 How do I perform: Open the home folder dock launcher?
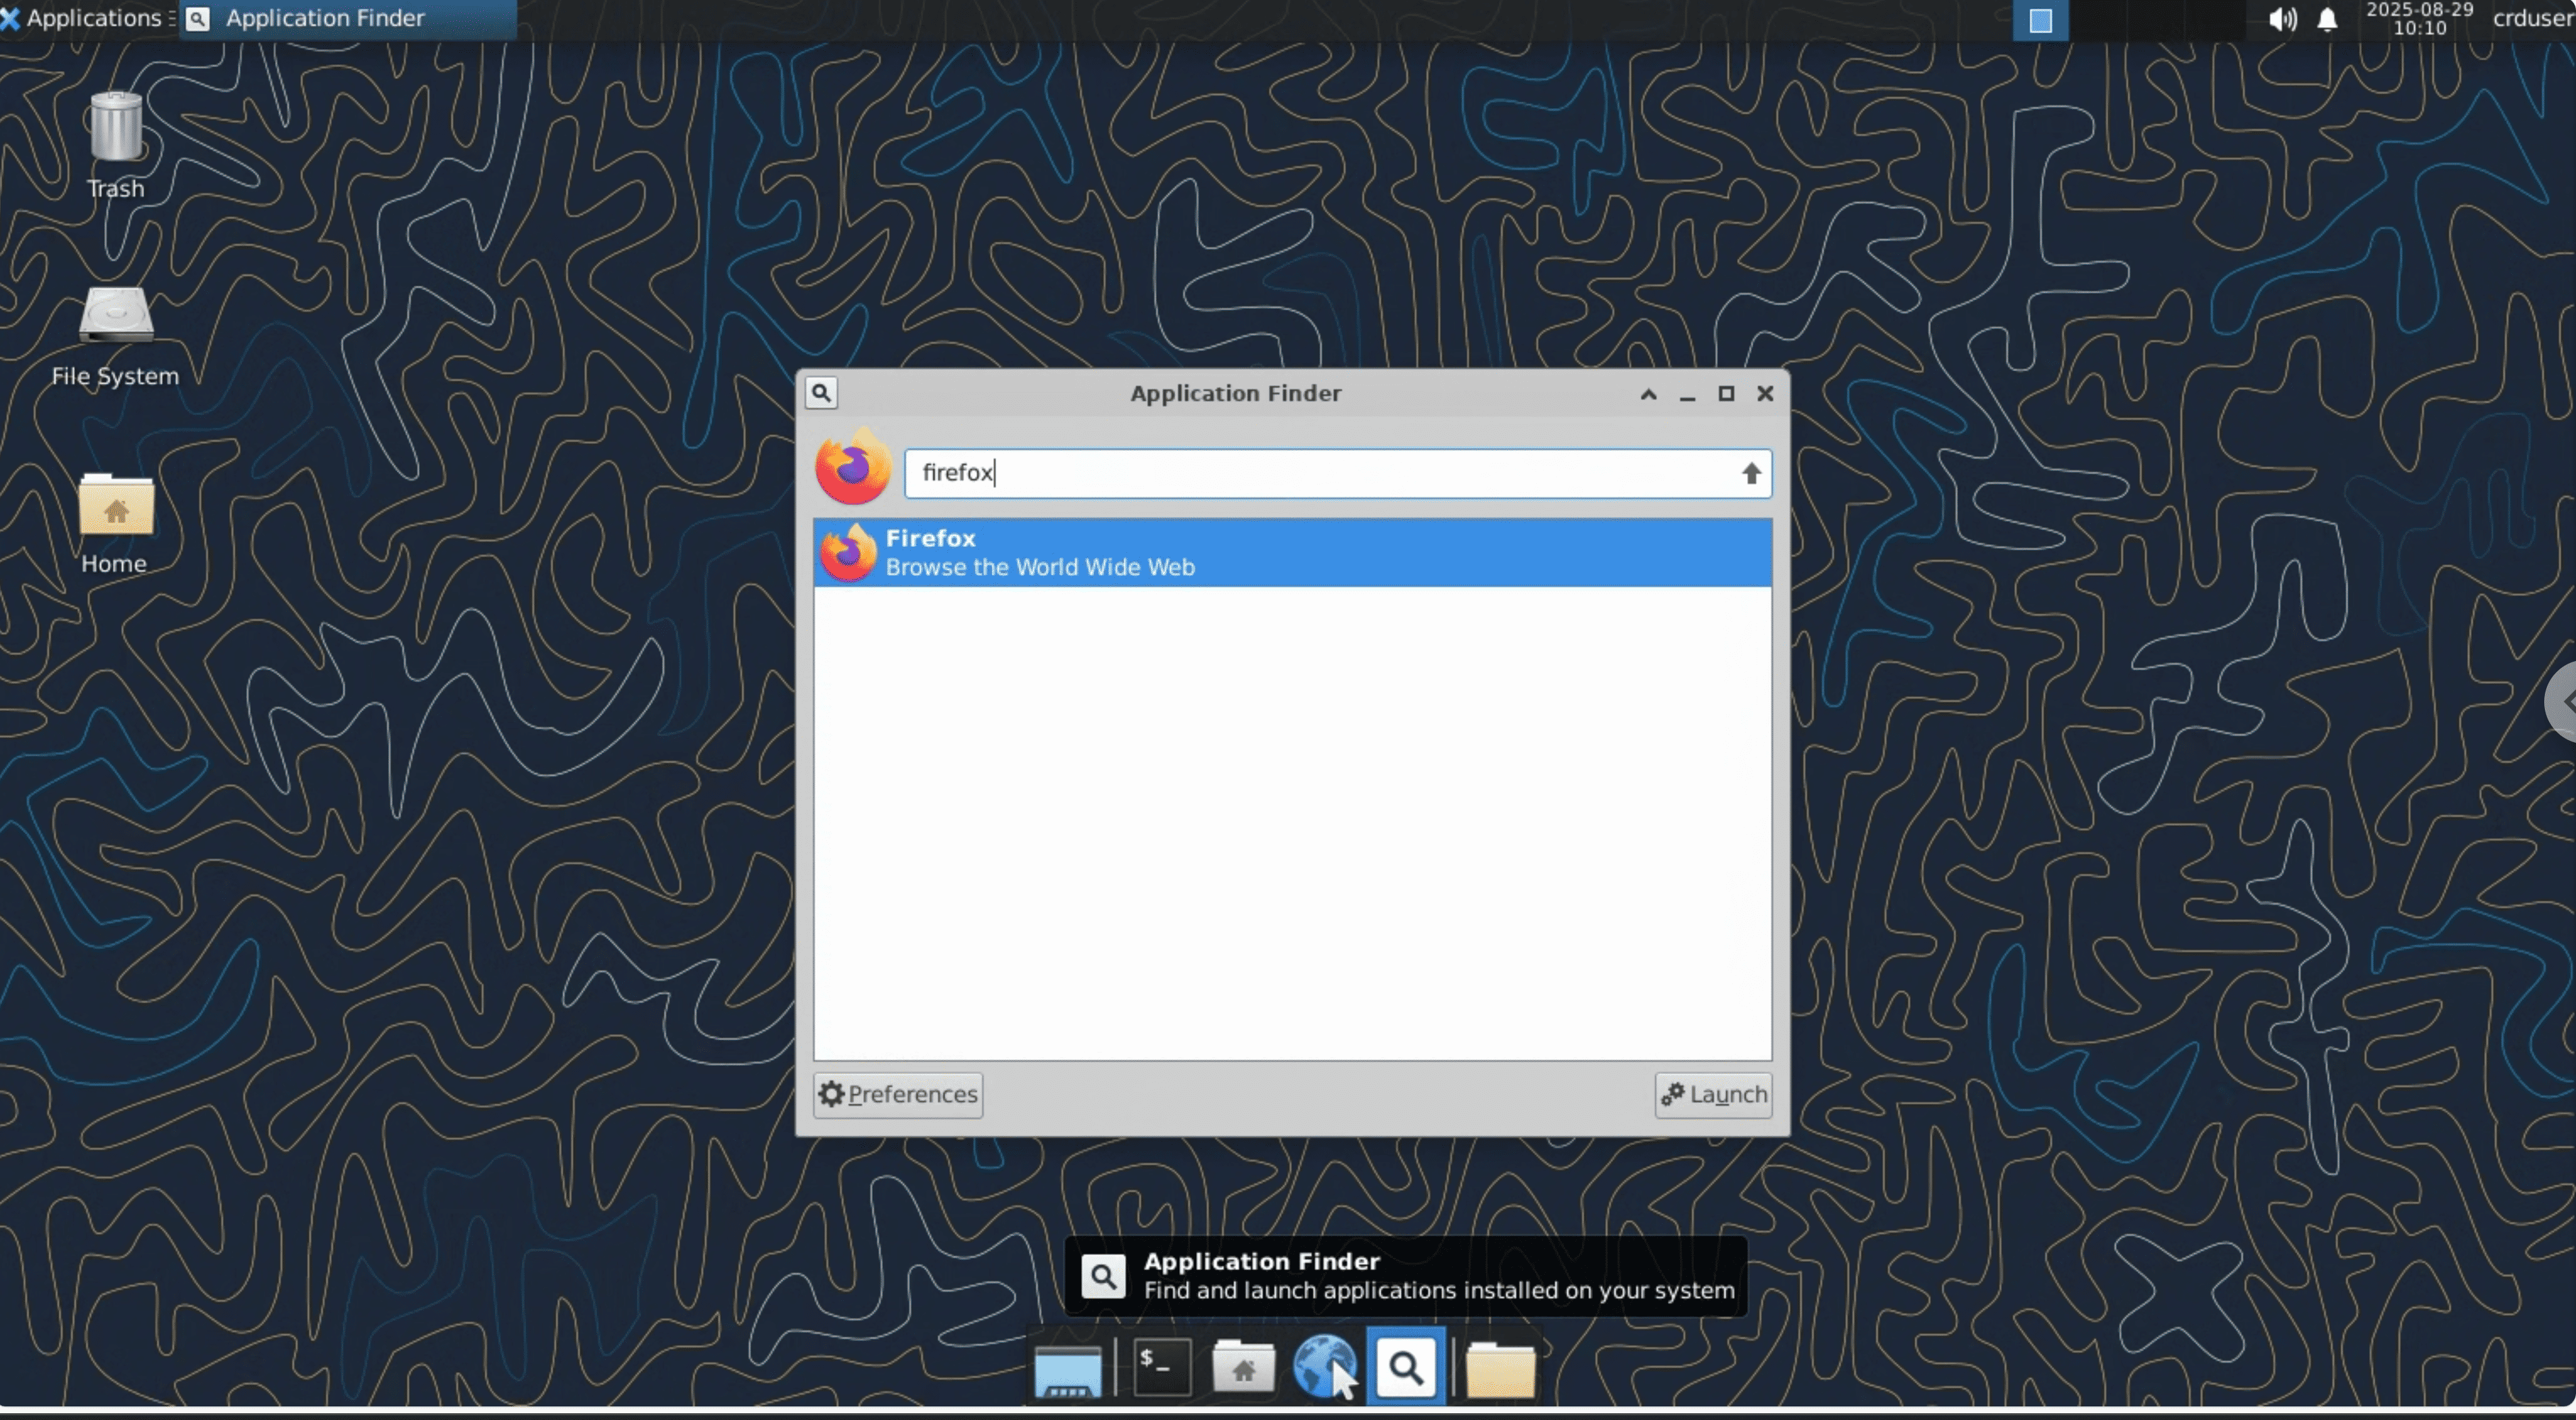tap(1243, 1367)
